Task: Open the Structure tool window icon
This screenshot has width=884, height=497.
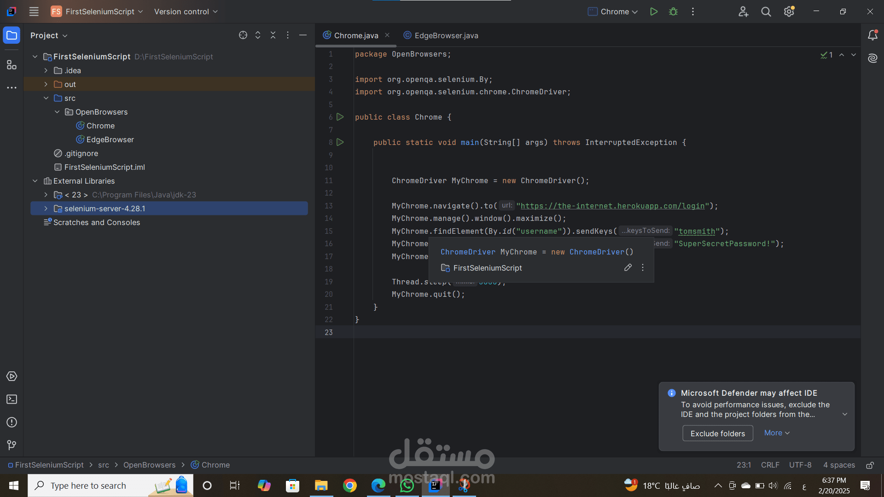Action: pyautogui.click(x=12, y=65)
